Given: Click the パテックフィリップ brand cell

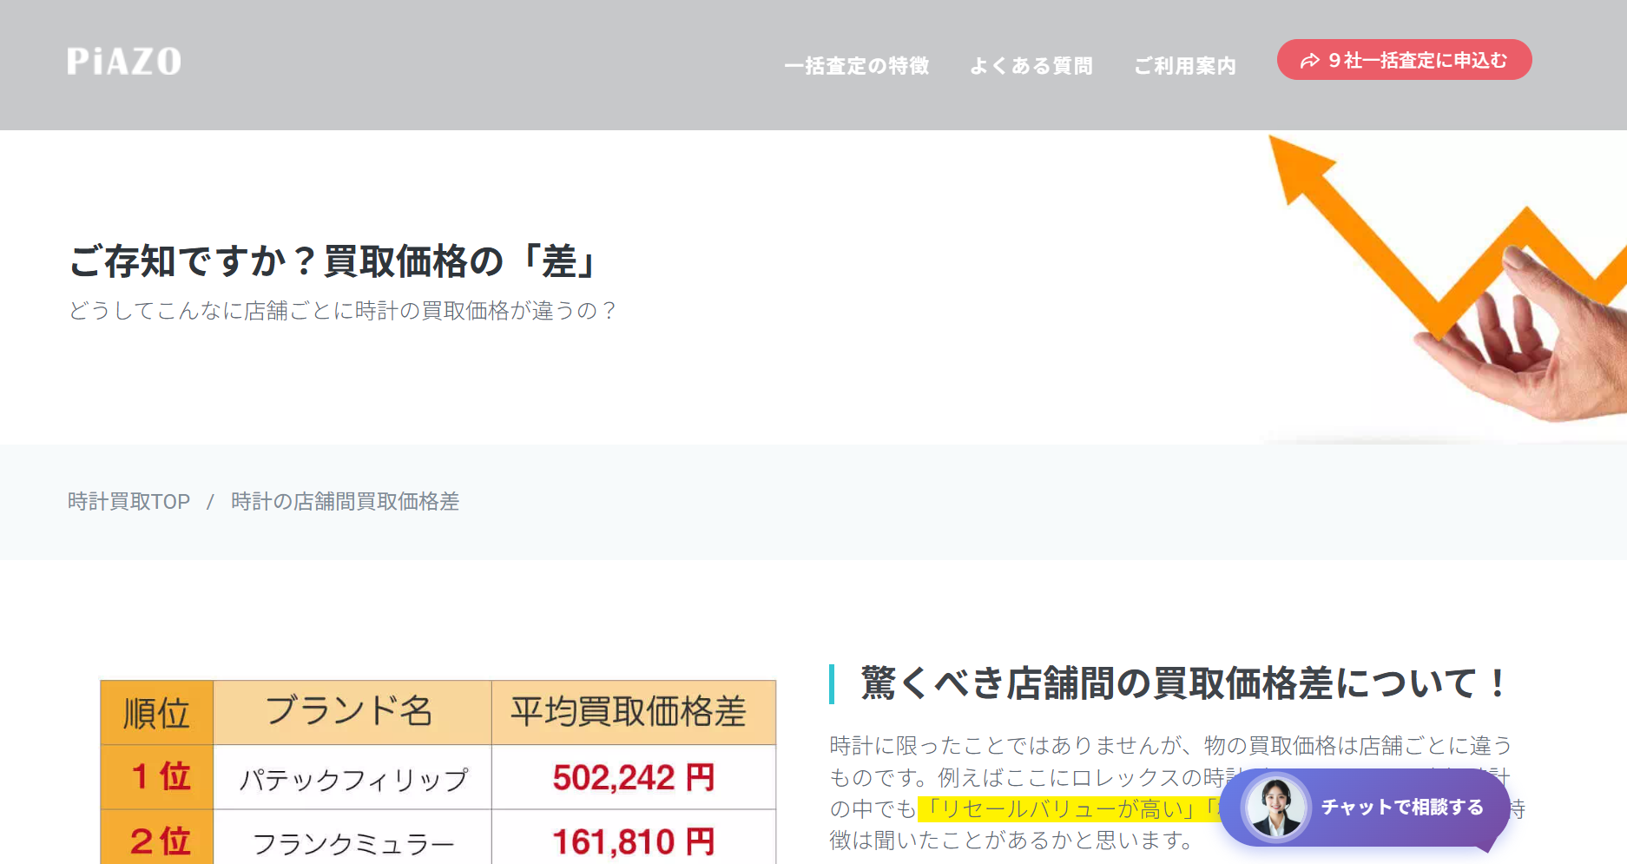Looking at the screenshot, I should pos(352,779).
